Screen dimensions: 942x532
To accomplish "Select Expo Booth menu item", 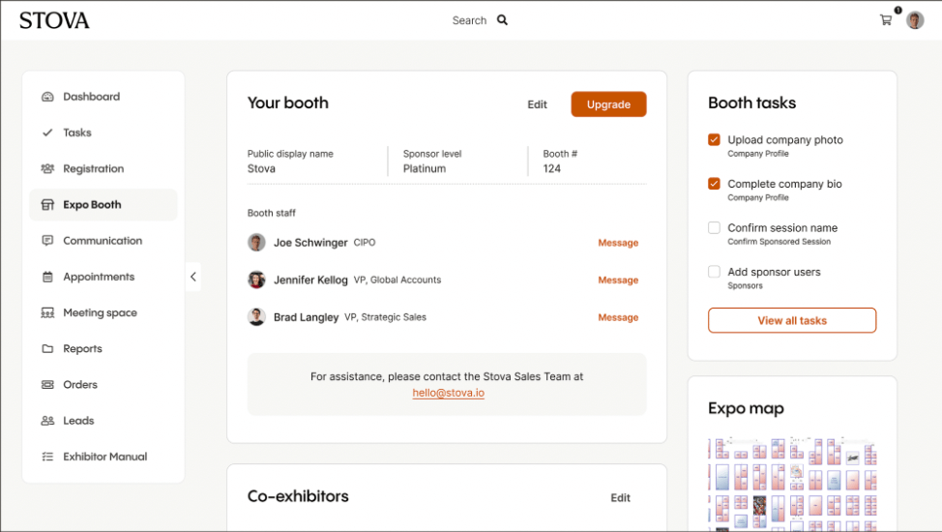I will (103, 205).
